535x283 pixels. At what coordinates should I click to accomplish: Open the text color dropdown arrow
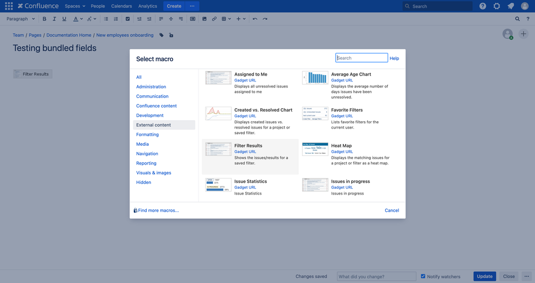(x=81, y=19)
